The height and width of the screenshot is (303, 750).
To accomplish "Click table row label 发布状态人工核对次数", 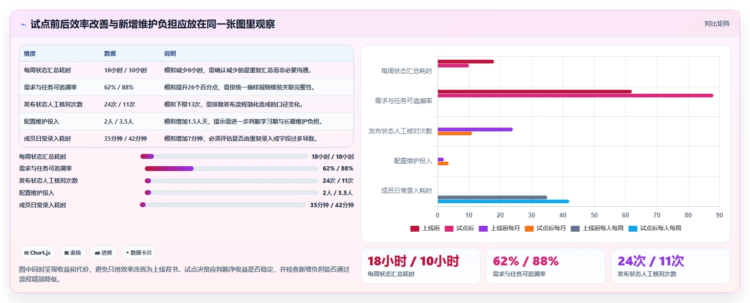I will (x=53, y=105).
